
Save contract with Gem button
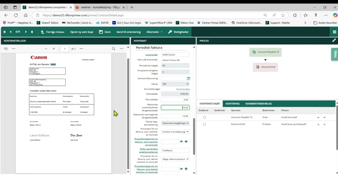click(x=105, y=32)
